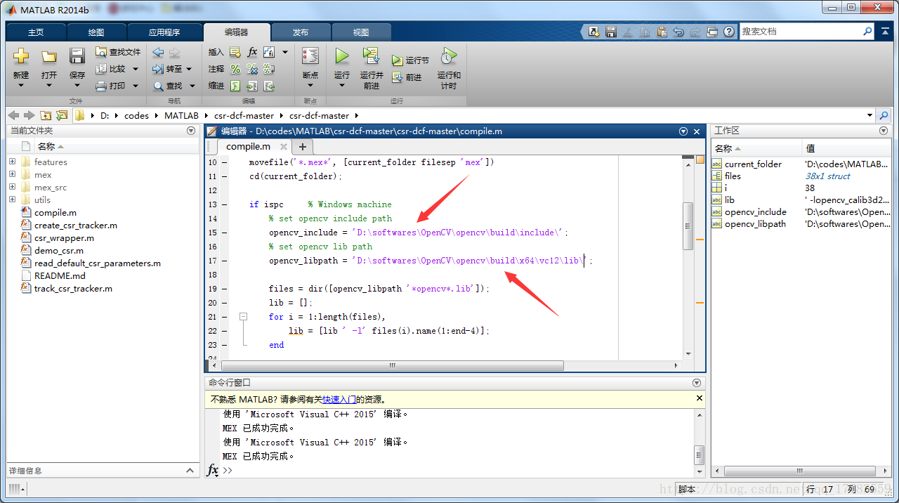Click the fx insert function icon in ribbon

point(253,52)
